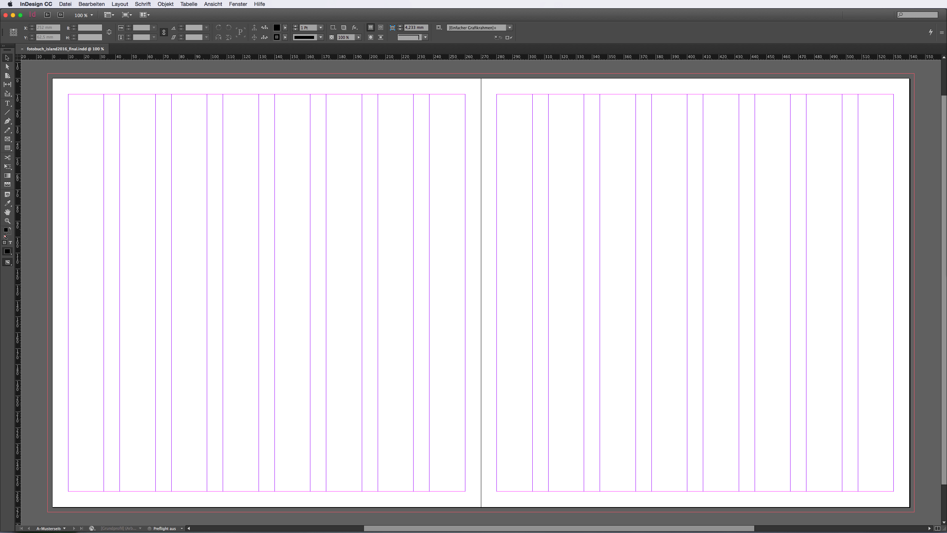The image size is (947, 533).
Task: Select the Note tool
Action: point(7,194)
